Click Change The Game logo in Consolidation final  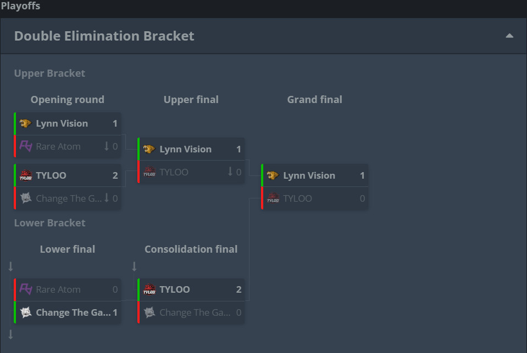tap(149, 312)
